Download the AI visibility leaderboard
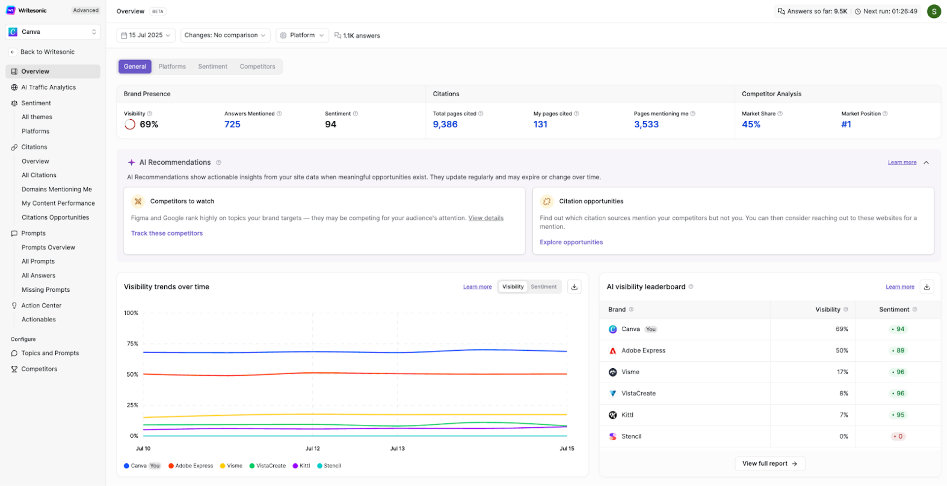Image resolution: width=947 pixels, height=486 pixels. pos(927,287)
